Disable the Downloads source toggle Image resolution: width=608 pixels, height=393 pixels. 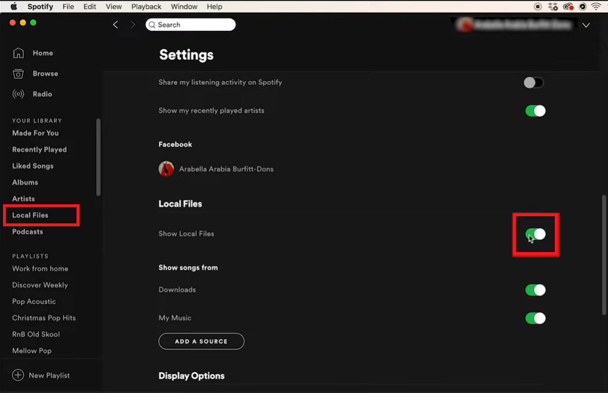tap(535, 290)
